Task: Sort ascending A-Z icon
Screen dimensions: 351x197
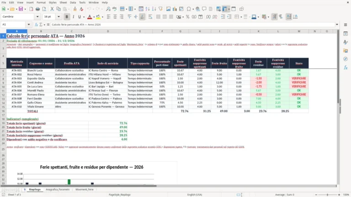Action: pyautogui.click(x=147, y=9)
